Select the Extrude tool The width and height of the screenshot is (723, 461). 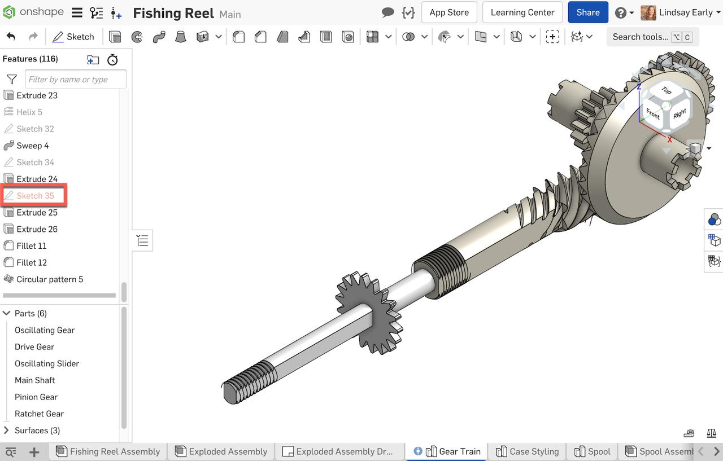[115, 36]
